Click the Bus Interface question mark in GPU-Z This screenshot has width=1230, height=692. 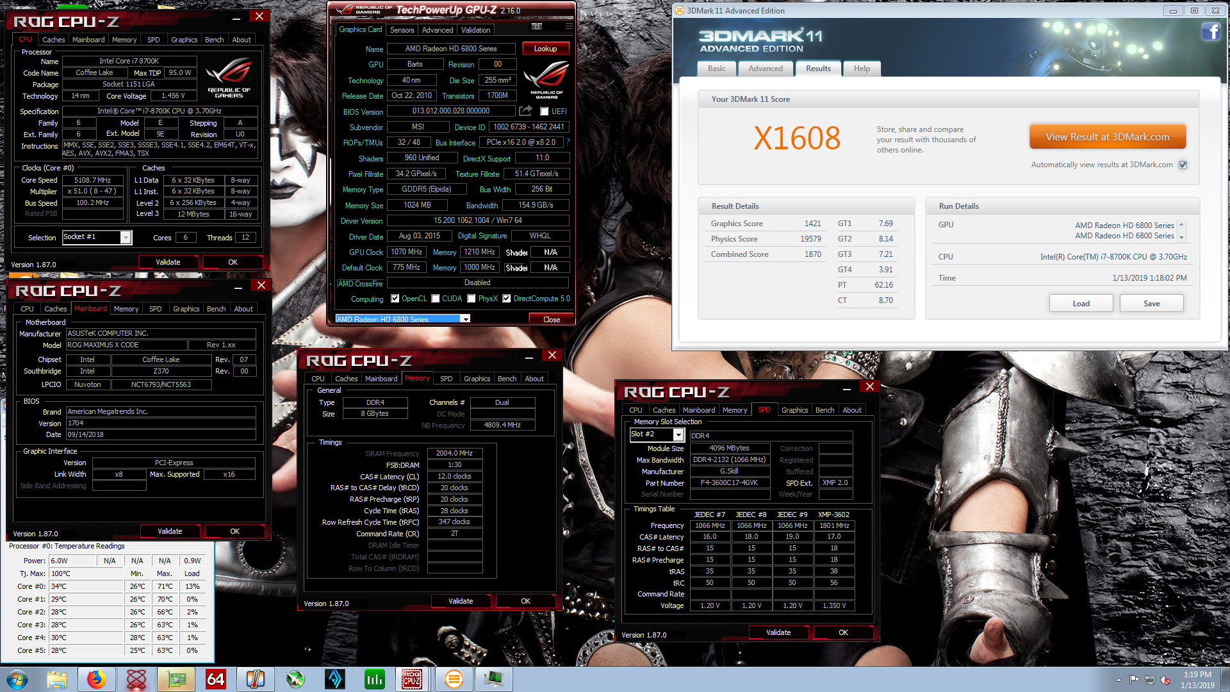(x=568, y=142)
